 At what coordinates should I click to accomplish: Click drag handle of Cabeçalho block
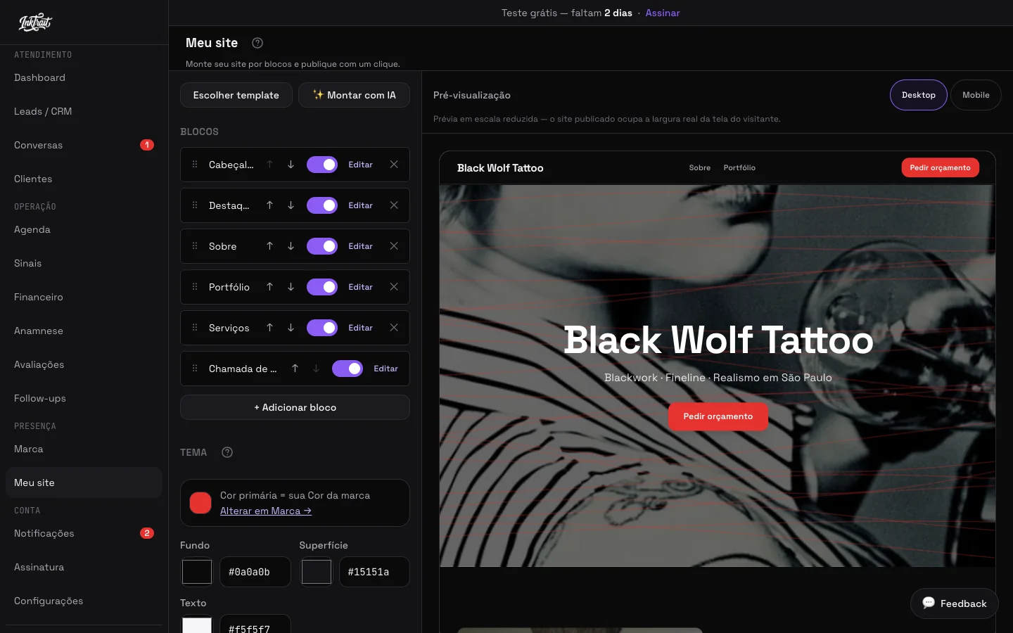tap(195, 165)
